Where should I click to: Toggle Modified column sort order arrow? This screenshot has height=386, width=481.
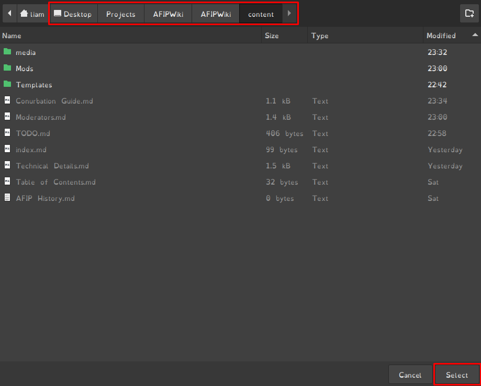[x=475, y=36]
